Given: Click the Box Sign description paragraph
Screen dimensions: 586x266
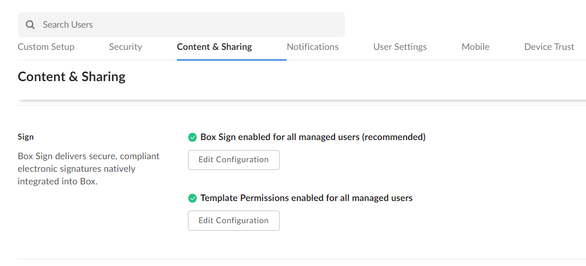Looking at the screenshot, I should [88, 169].
